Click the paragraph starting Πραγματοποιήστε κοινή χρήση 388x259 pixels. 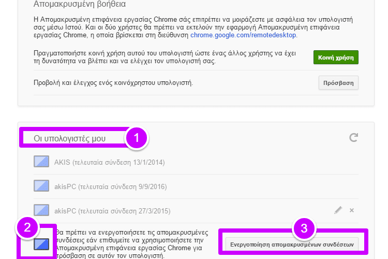coord(165,57)
